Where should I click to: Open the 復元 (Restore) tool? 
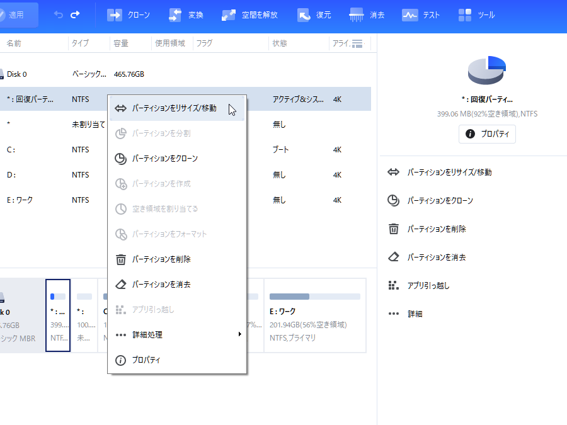coord(314,14)
